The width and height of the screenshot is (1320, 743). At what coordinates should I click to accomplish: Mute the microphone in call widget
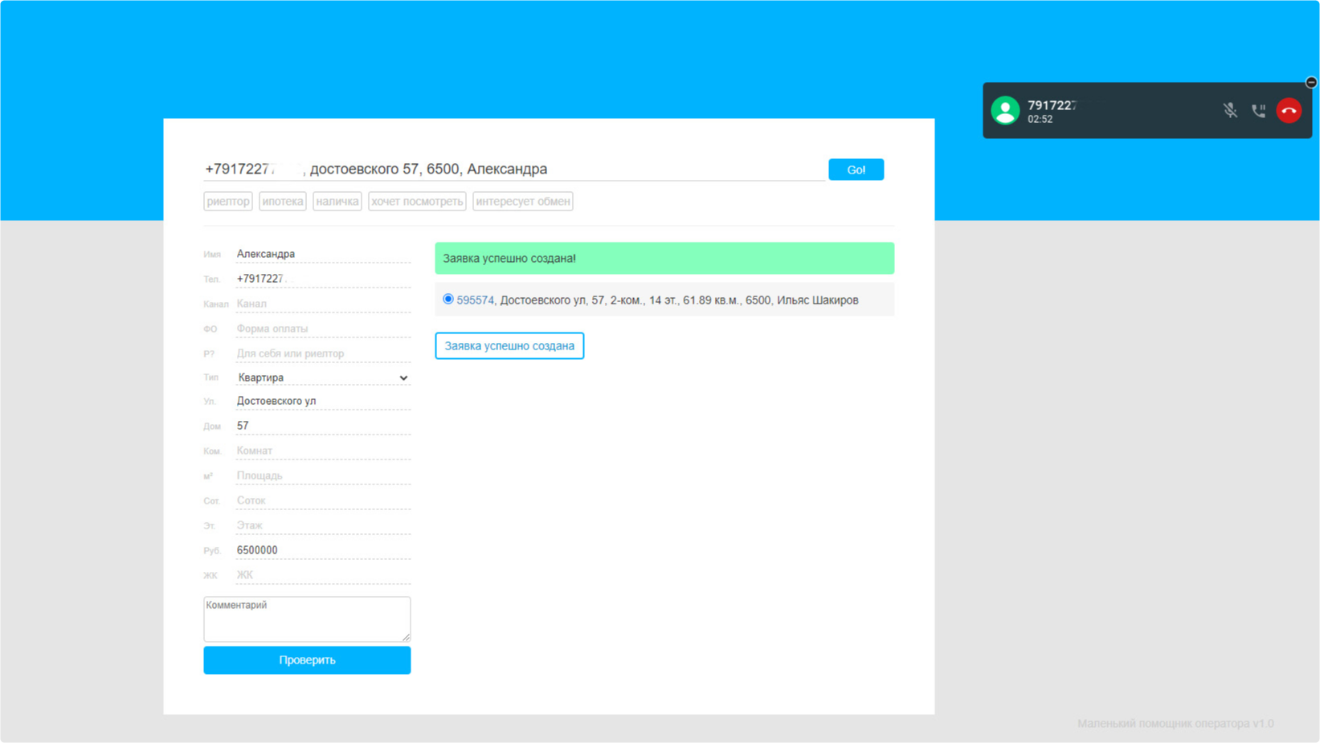(x=1229, y=111)
